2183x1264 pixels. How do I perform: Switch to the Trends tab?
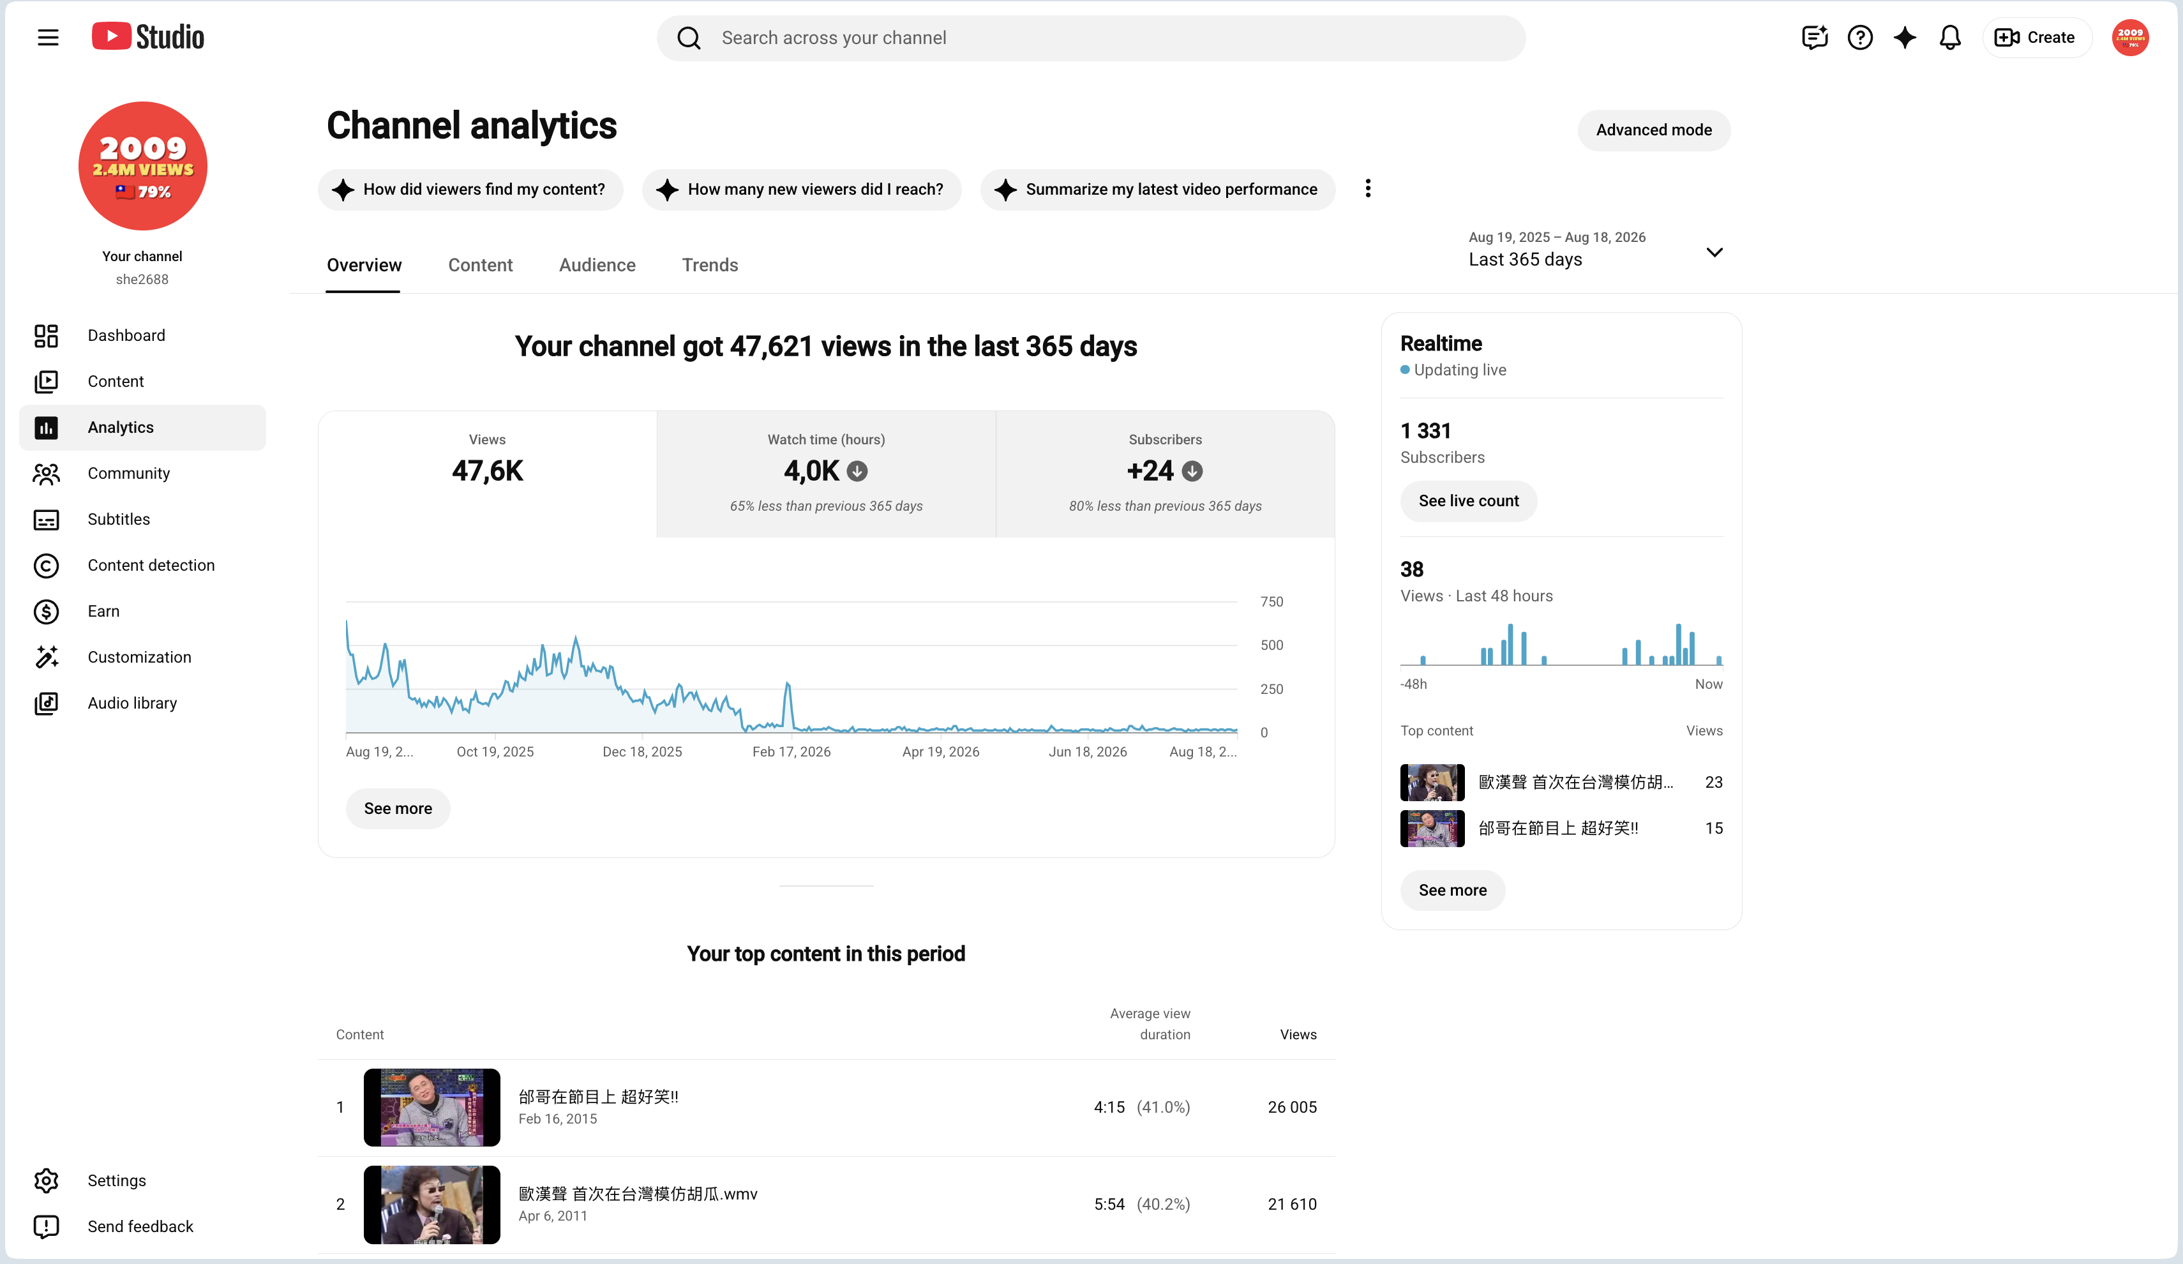(x=710, y=265)
